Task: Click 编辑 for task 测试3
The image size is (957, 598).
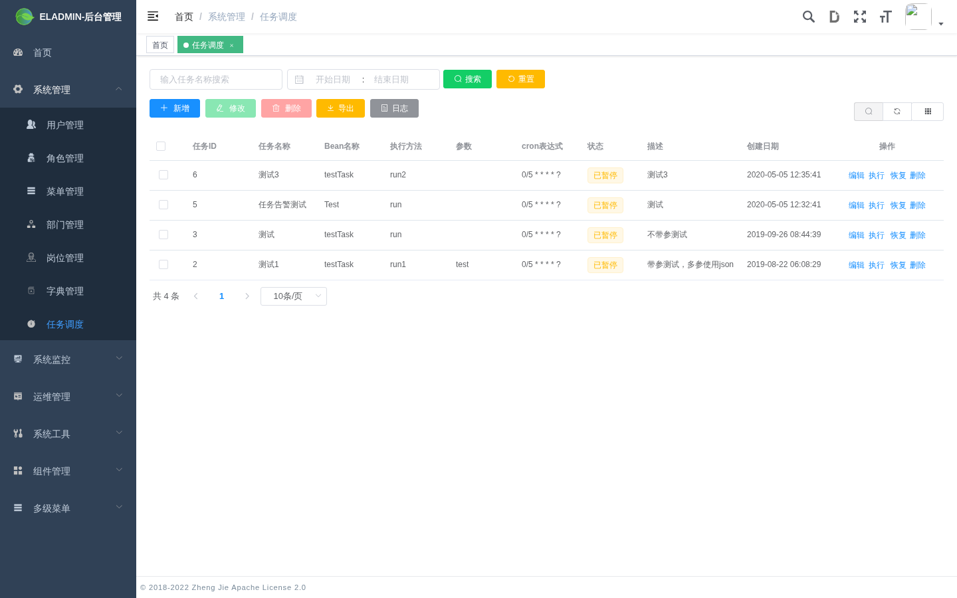Action: point(857,175)
